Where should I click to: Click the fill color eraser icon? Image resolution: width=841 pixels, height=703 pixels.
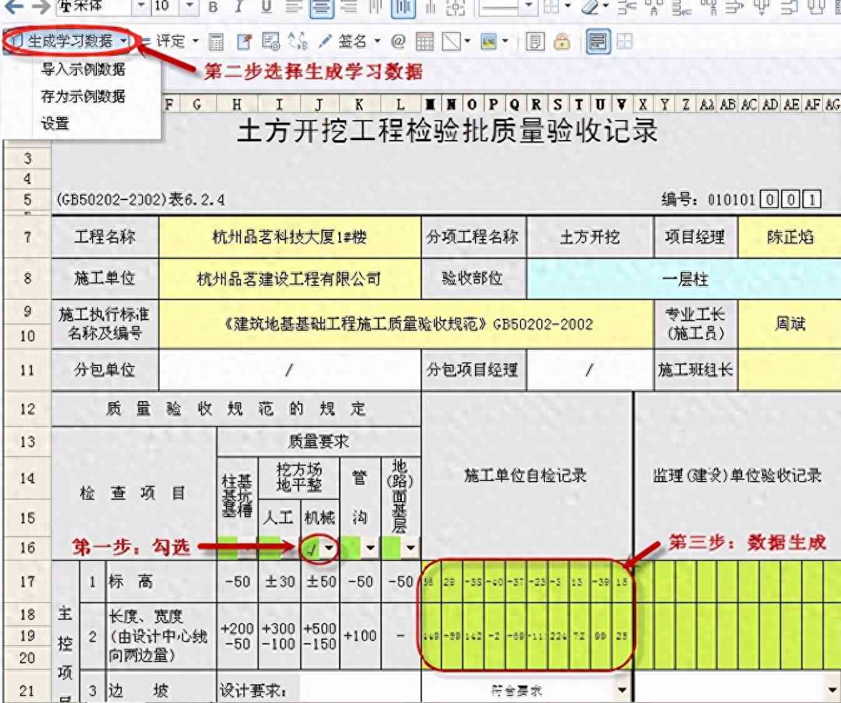click(x=589, y=7)
